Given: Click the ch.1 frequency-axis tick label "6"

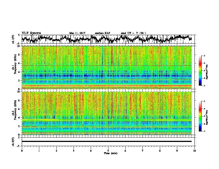Looking at the screenshot, I should click(x=20, y=64).
